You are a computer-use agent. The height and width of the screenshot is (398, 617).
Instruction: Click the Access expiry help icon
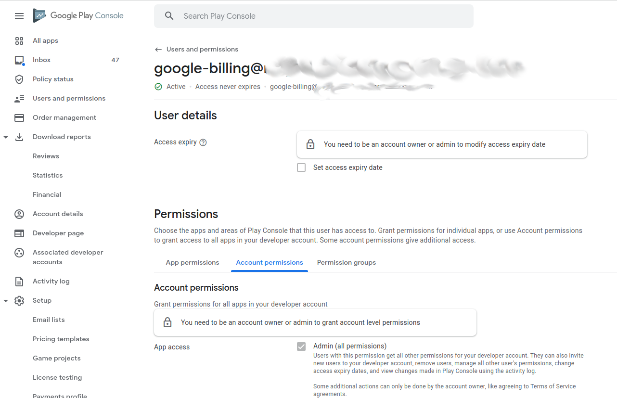203,142
